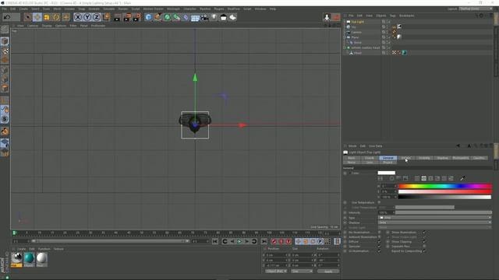Switch to the Shadow tab
The width and height of the screenshot is (499, 280).
(442, 158)
